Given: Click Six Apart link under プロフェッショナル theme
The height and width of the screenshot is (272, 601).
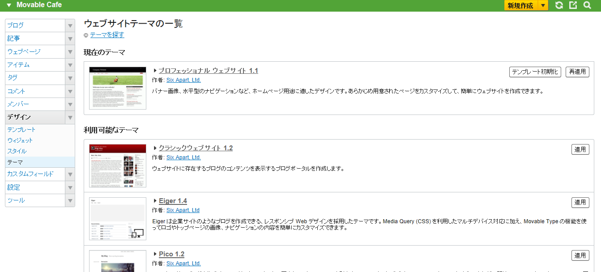Looking at the screenshot, I should pos(183,80).
